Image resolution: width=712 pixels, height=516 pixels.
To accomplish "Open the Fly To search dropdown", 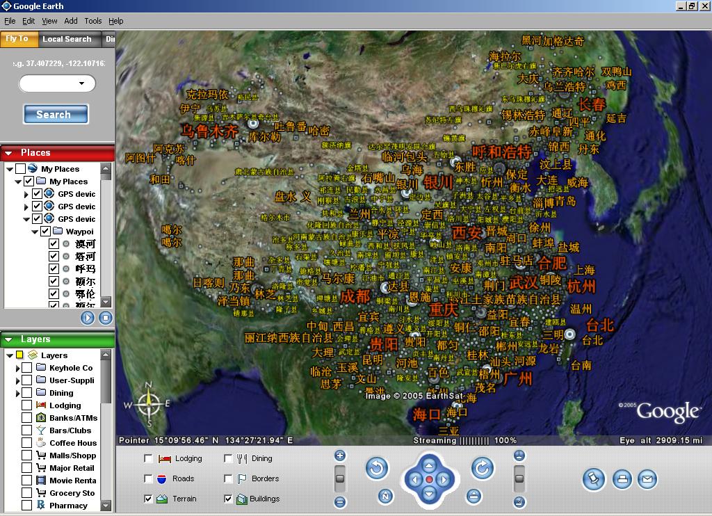I will pyautogui.click(x=82, y=83).
